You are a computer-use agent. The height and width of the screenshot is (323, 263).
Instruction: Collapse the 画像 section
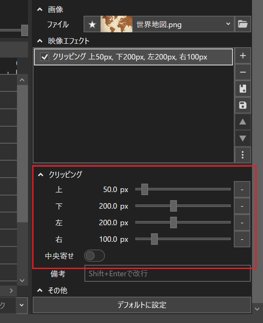[40, 9]
